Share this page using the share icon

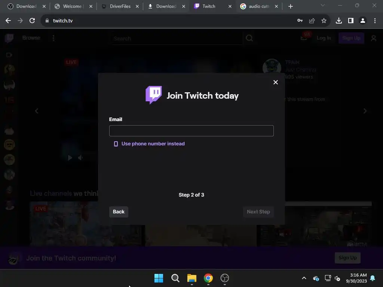tap(312, 21)
